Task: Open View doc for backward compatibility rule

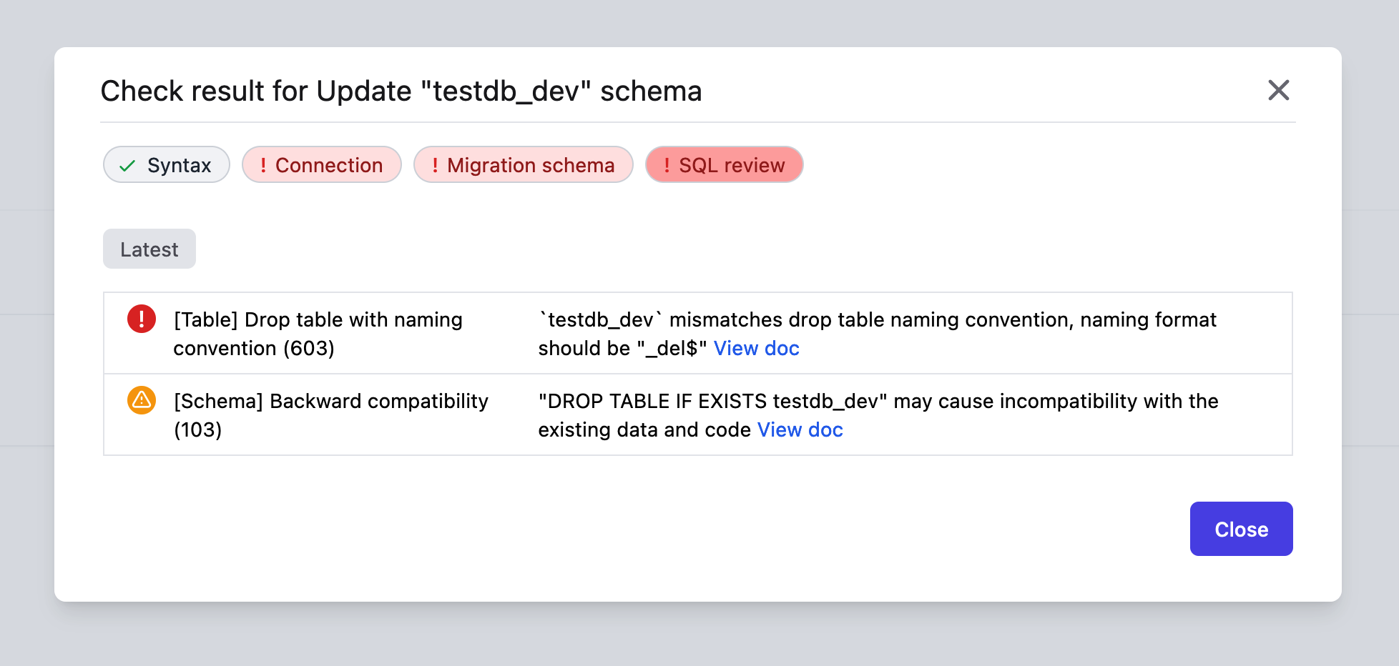Action: 800,429
